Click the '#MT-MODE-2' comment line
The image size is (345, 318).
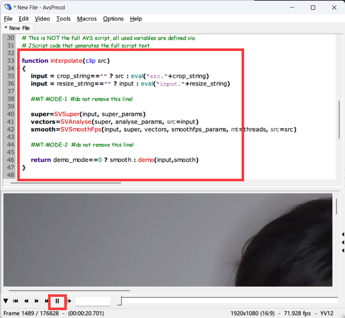point(82,145)
